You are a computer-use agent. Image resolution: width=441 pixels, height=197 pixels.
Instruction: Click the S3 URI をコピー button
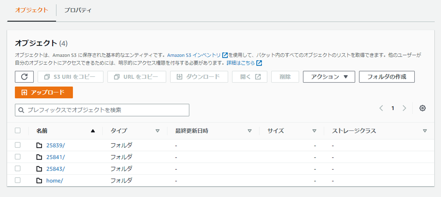pos(70,77)
